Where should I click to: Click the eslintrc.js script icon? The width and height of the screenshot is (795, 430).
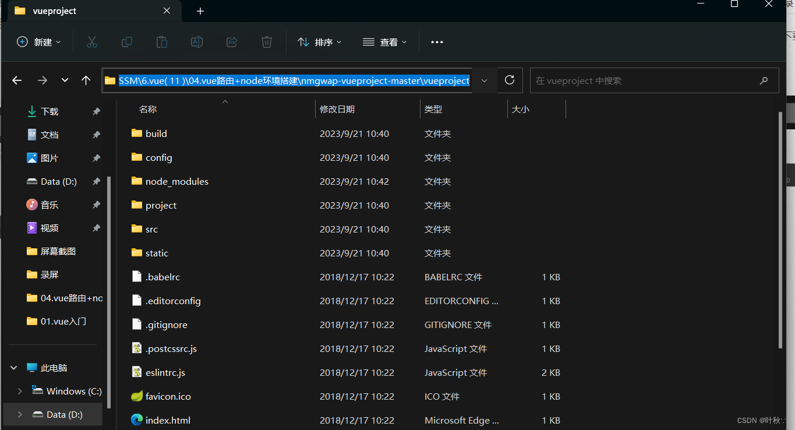137,372
